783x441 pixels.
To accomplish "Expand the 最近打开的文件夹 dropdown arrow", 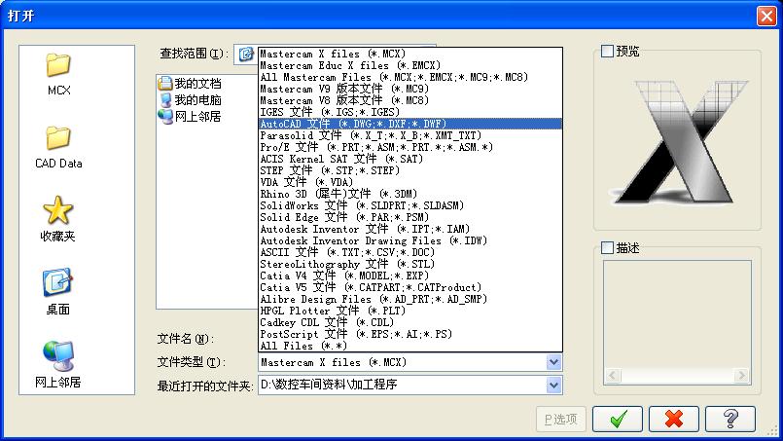I will coord(553,385).
